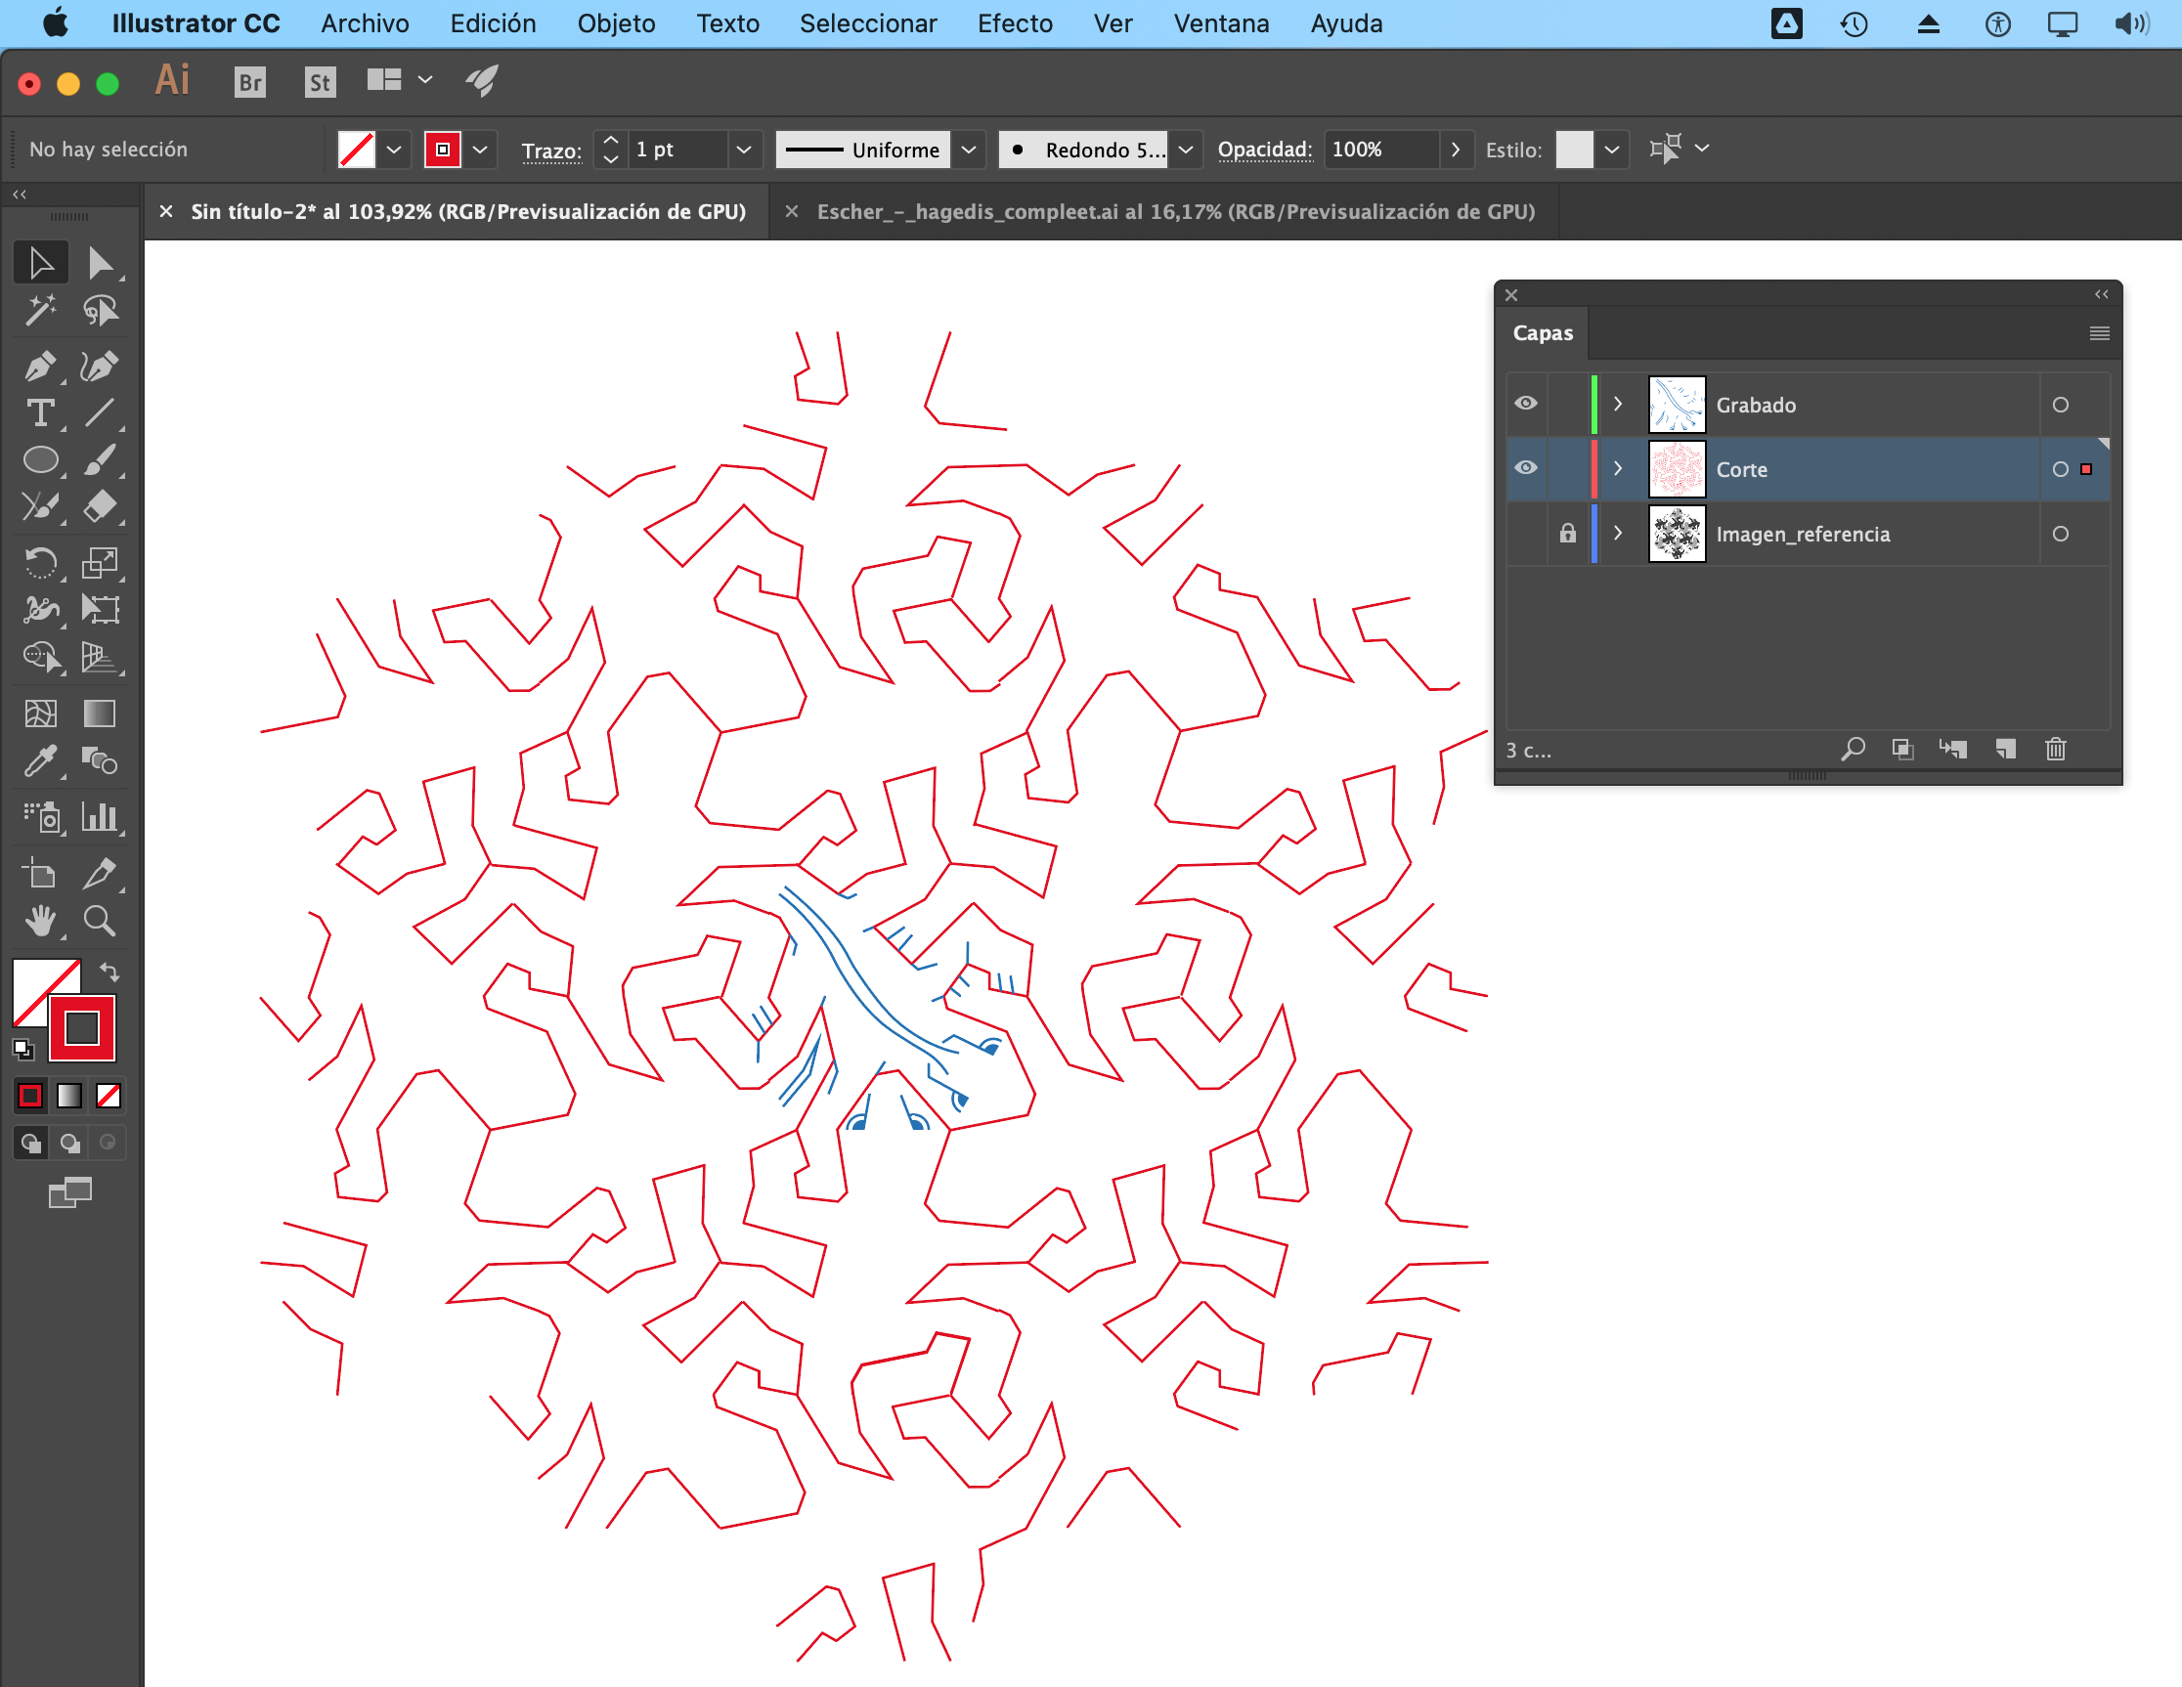The image size is (2182, 1687).
Task: Expand the Grabado layer contents
Action: 1619,404
